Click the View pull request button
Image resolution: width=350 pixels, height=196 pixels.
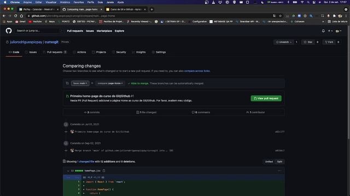click(x=266, y=98)
